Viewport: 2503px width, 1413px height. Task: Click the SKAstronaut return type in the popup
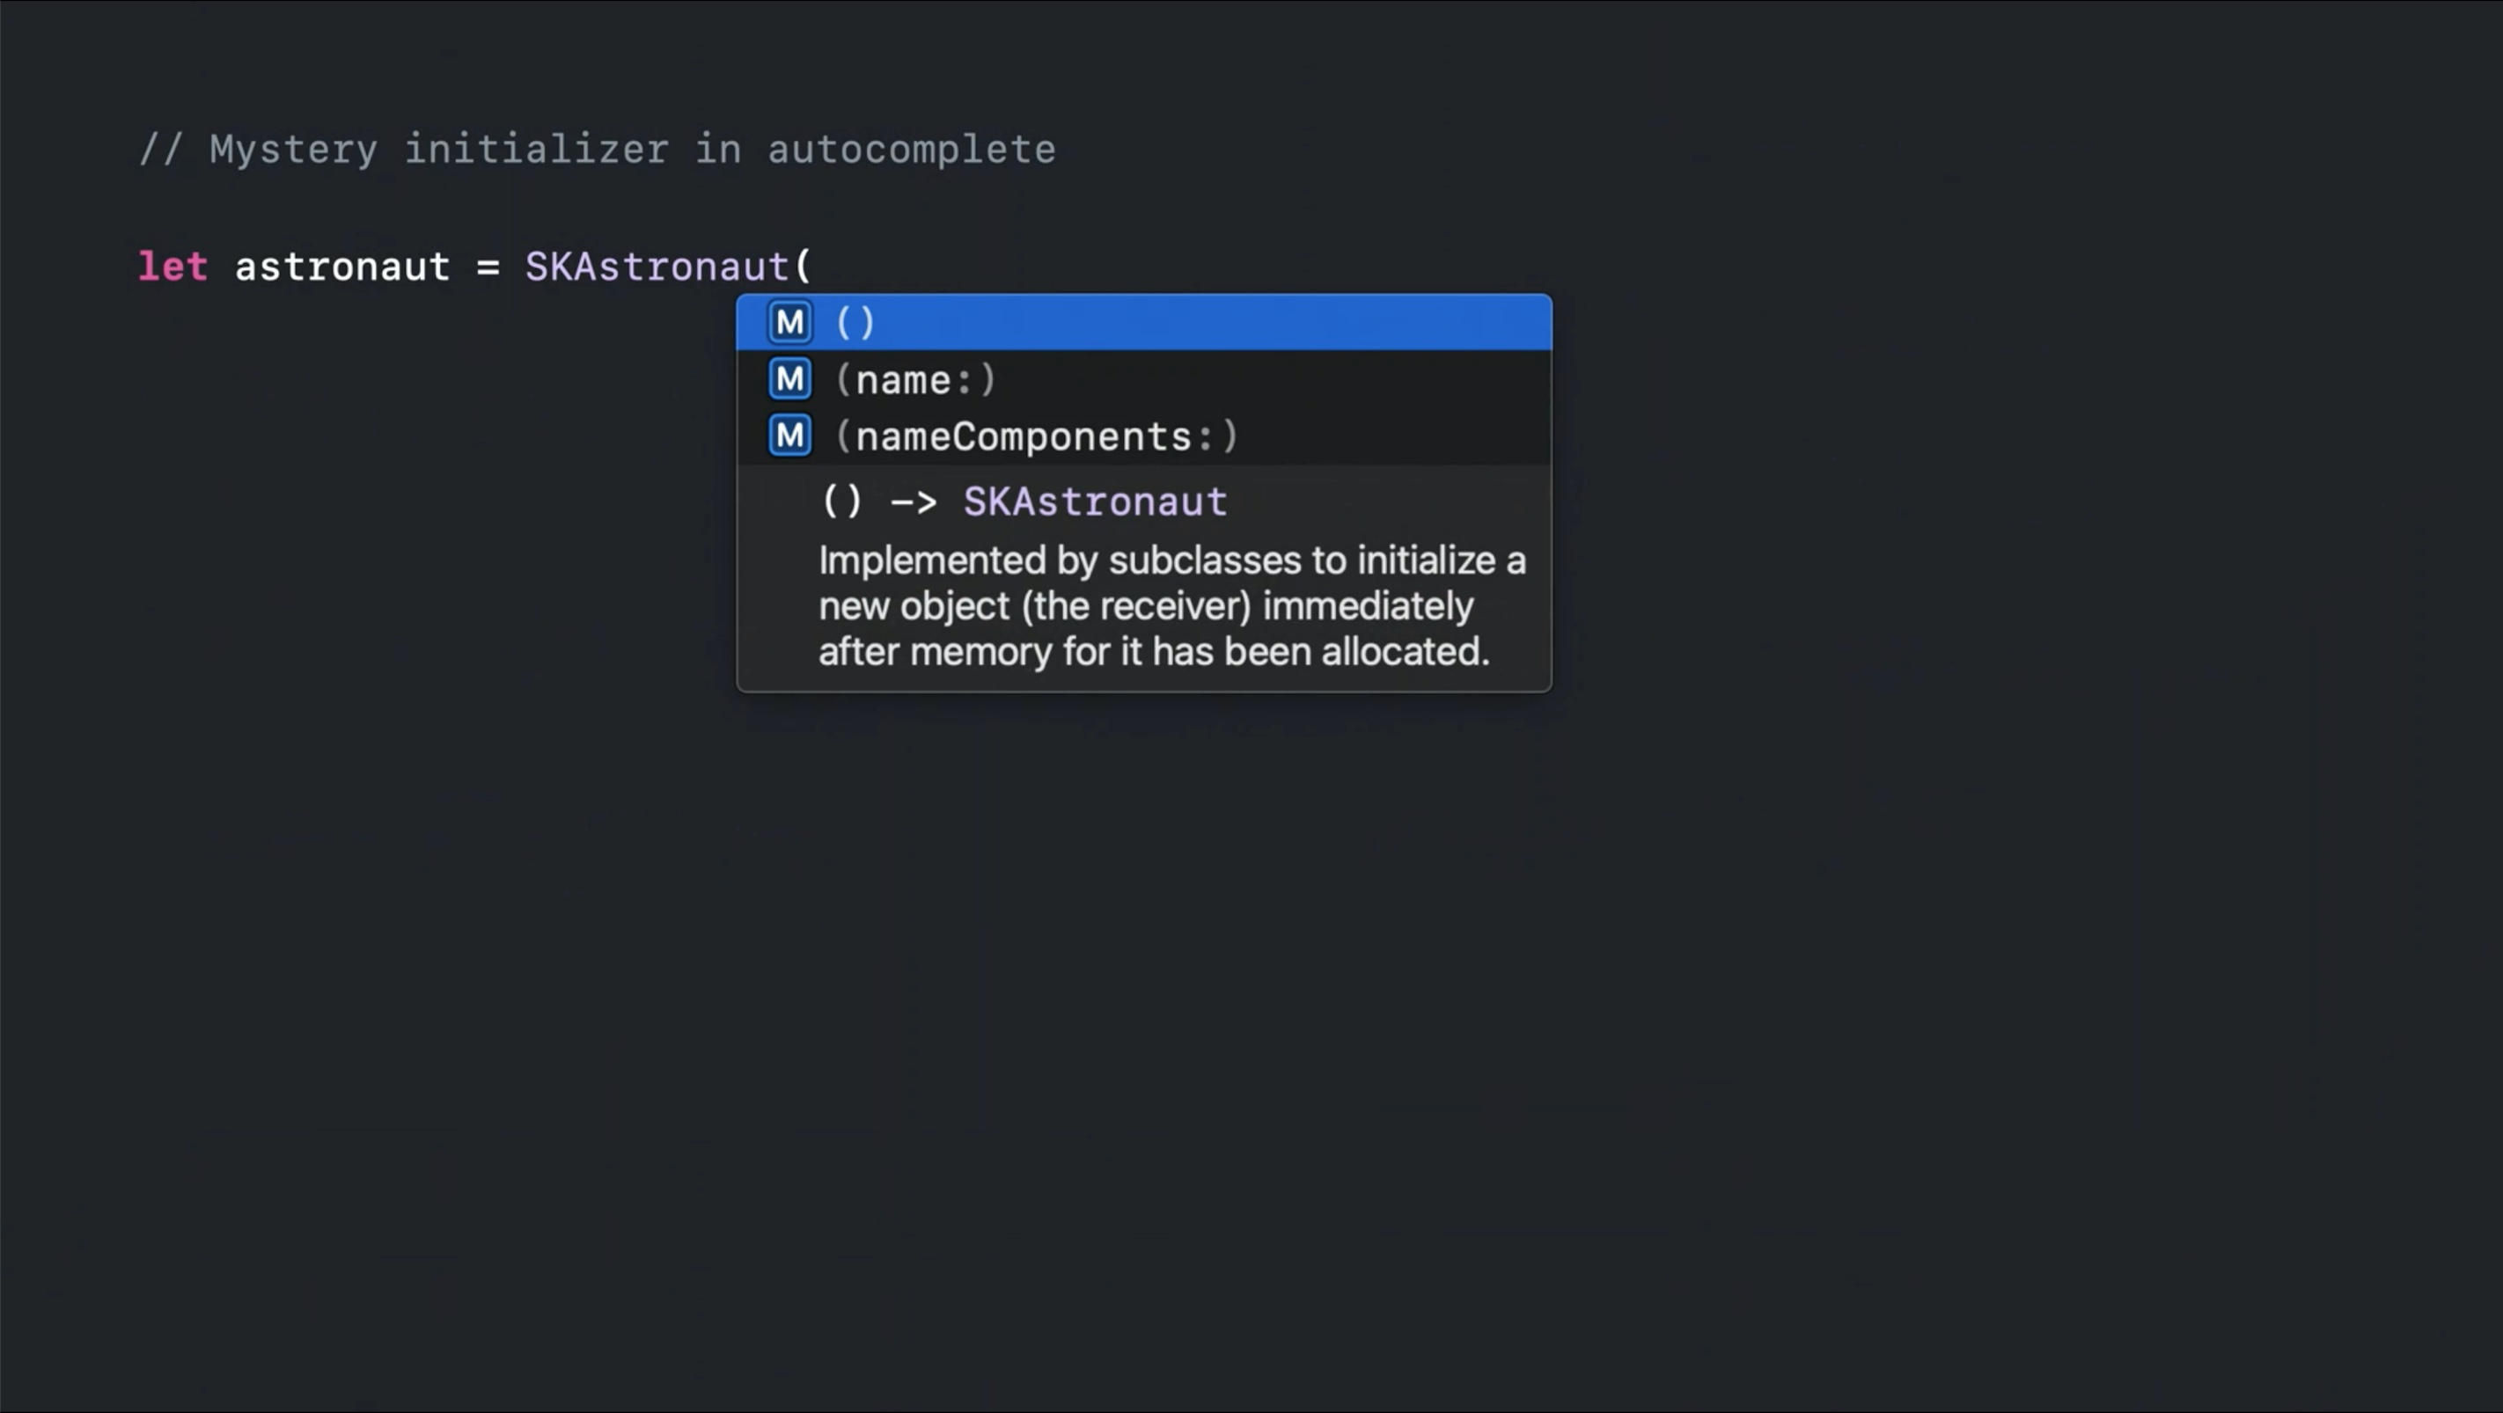tap(1095, 502)
